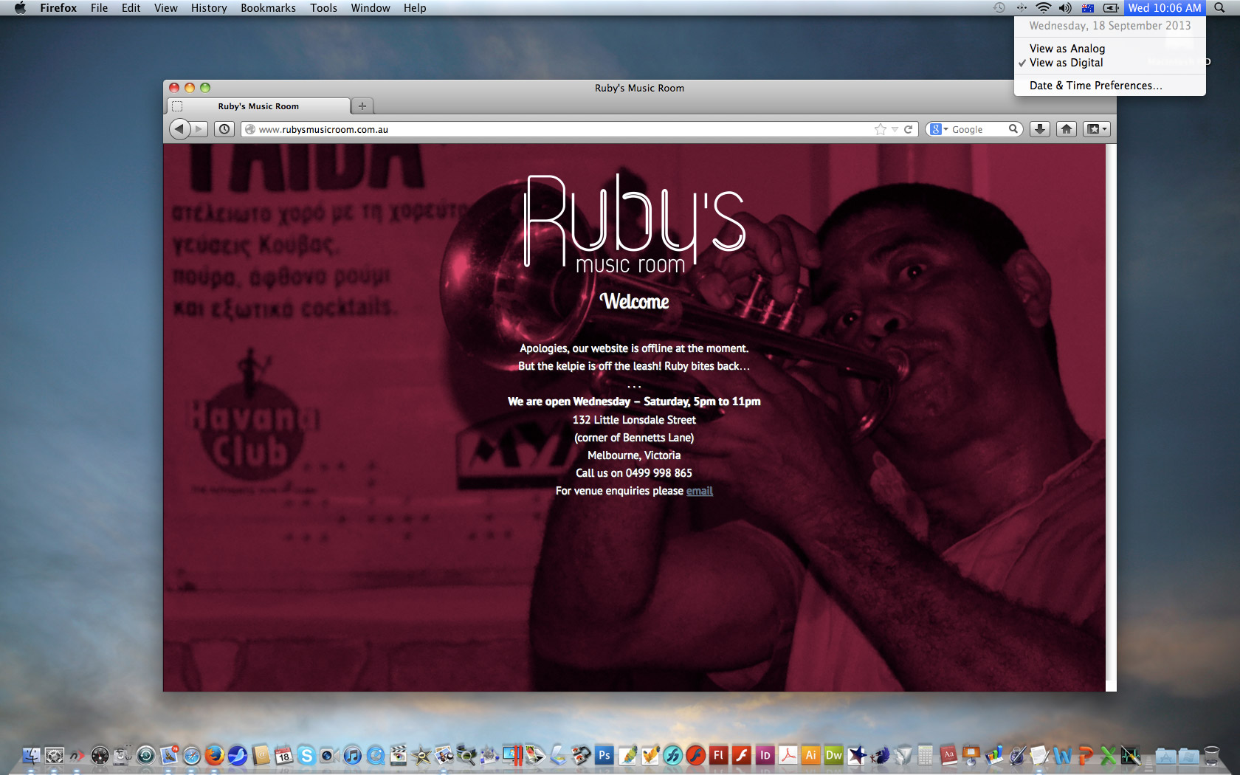This screenshot has width=1240, height=775.
Task: Open the Australian flag input menu
Action: (x=1087, y=8)
